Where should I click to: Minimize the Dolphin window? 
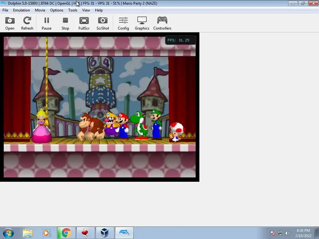293,3
